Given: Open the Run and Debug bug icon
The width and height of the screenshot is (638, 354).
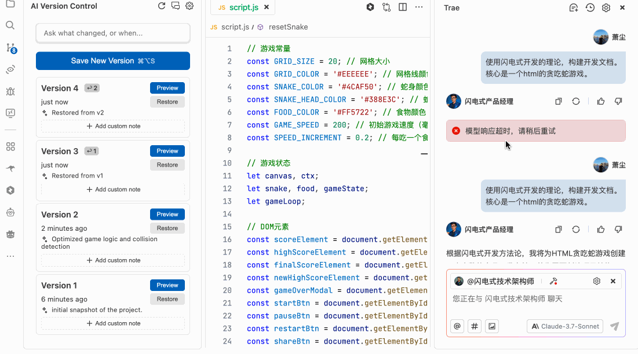Looking at the screenshot, I should coord(10,91).
